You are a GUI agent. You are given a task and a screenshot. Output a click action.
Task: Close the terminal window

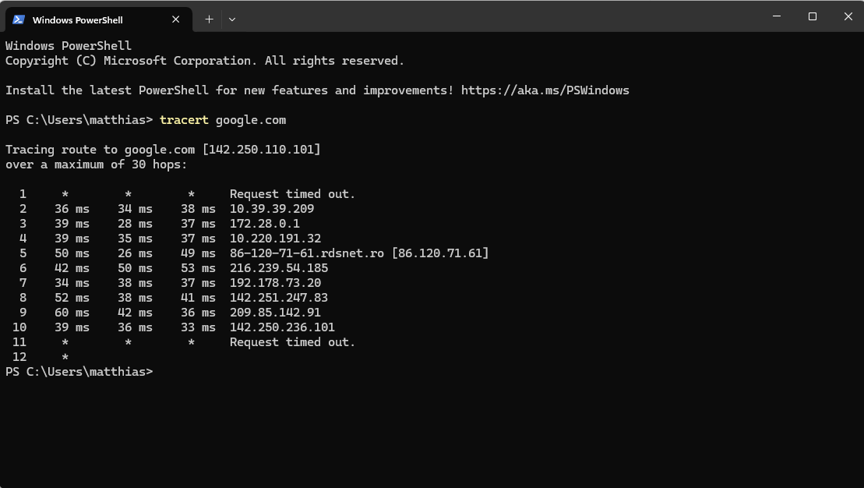(848, 16)
